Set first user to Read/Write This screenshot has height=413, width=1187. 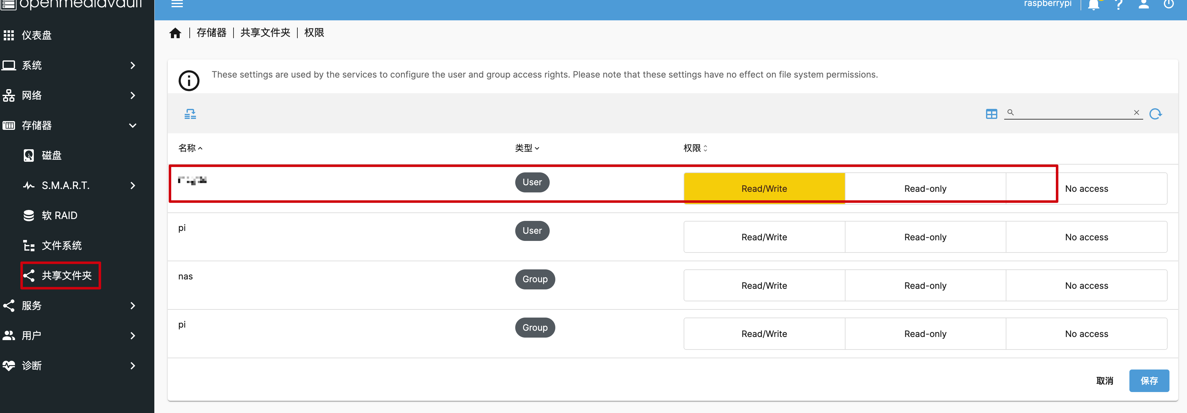pos(764,188)
